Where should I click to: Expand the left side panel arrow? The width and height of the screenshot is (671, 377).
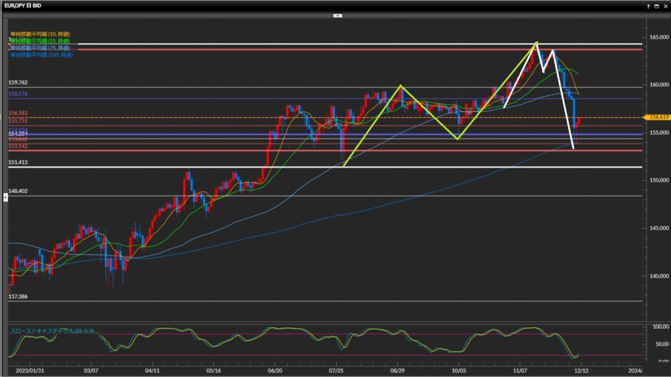click(x=6, y=197)
